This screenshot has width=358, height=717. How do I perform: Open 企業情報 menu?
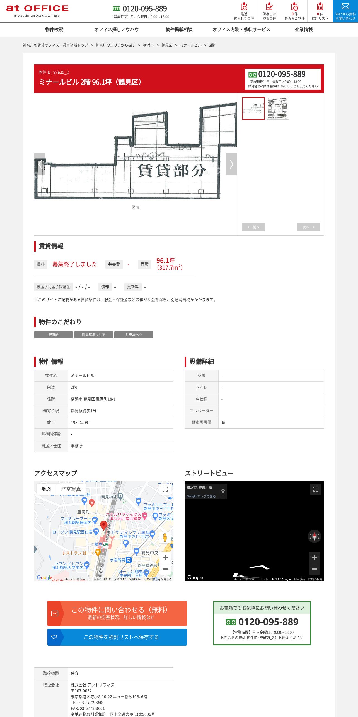click(304, 30)
